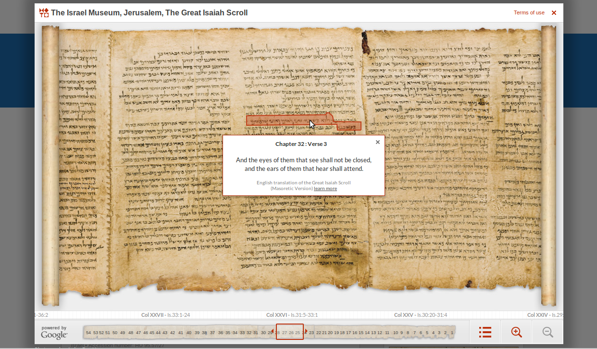This screenshot has width=597, height=349.
Task: Click the highlighted verse on the scroll
Action: [x=303, y=122]
